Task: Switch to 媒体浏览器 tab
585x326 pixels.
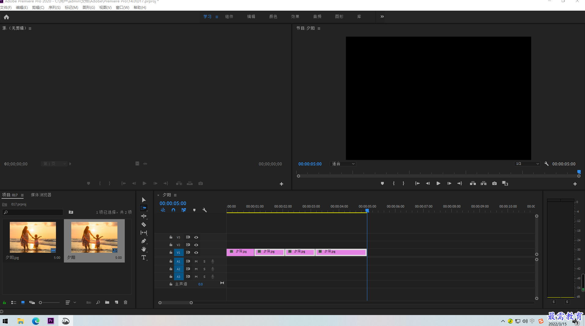Action: coord(41,195)
